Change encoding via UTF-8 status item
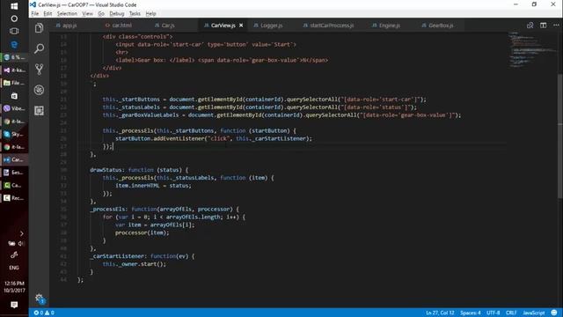Screen dimensions: 563x317 click(493, 313)
